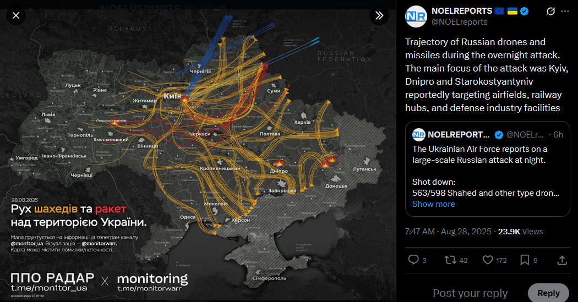Click the Запоріжжя label on map
Viewport: 578px width, 302px height.
[282, 191]
